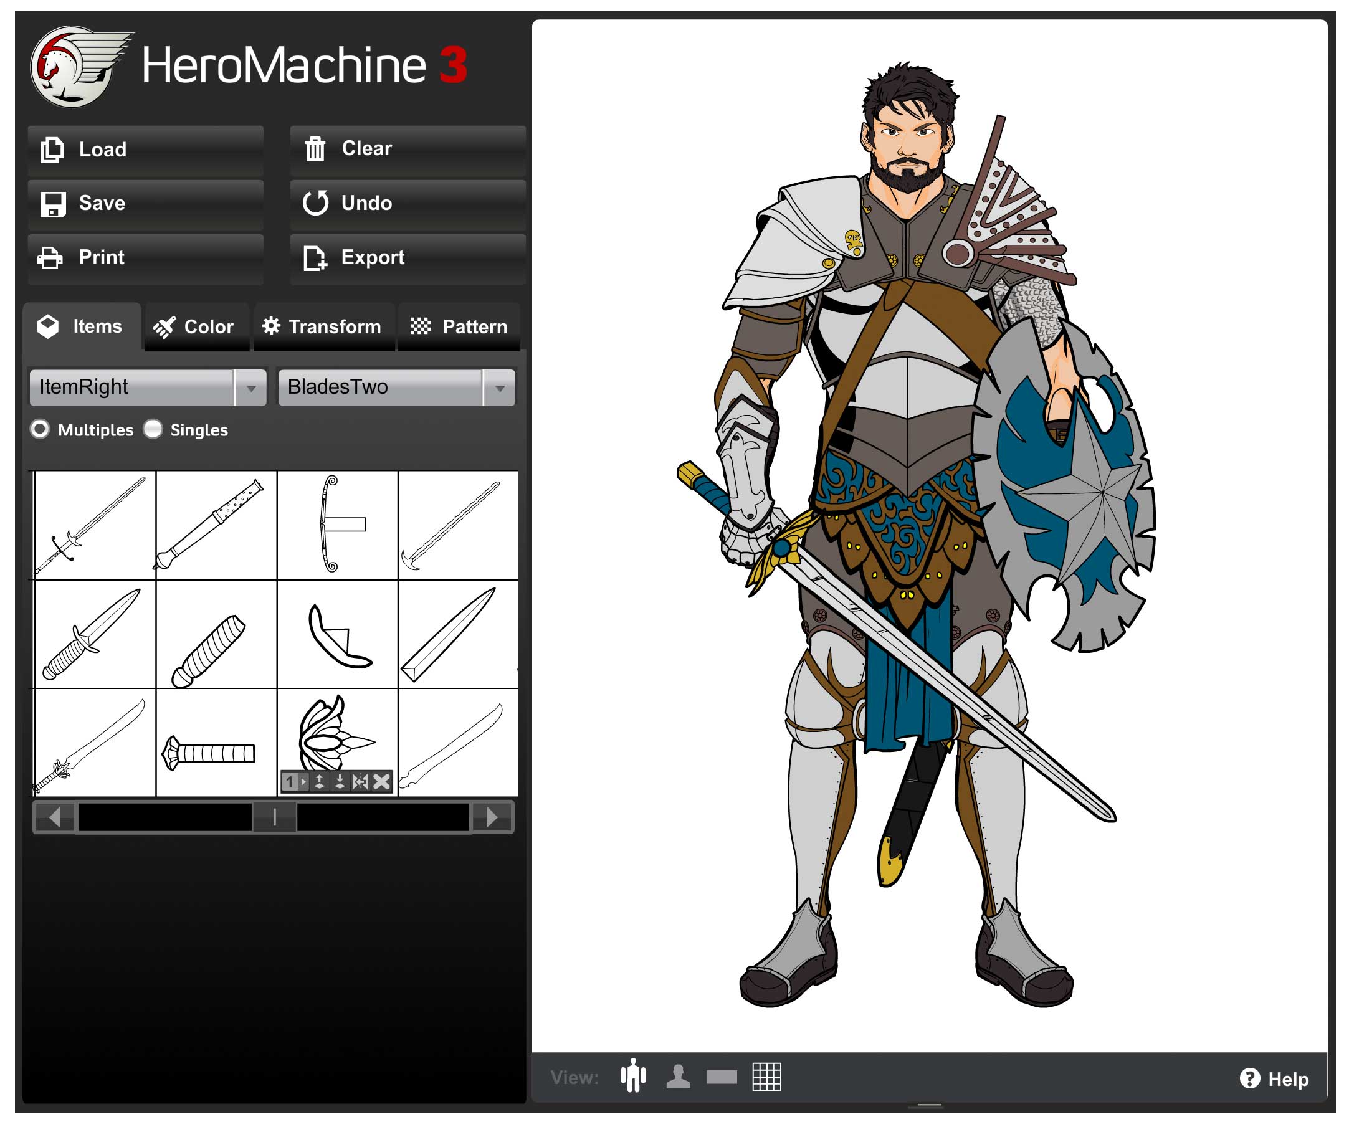This screenshot has height=1127, width=1349.
Task: Open the Transform tab
Action: point(323,327)
